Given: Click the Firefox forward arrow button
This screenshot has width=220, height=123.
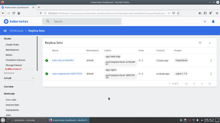Looking at the screenshot, I should 9,13.
